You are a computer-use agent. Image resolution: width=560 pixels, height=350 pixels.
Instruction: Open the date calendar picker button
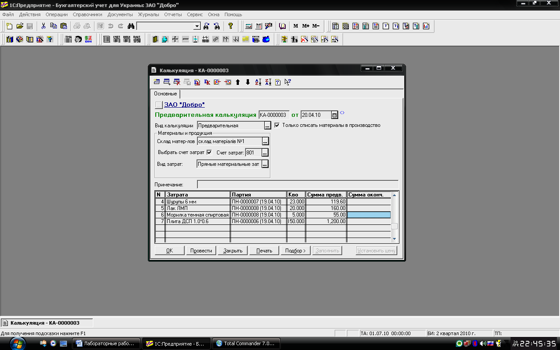point(335,115)
